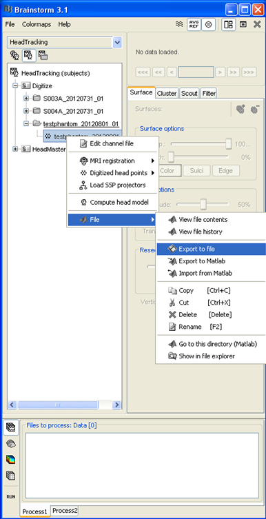Click the wave filter icon in toolbar

coord(179,25)
